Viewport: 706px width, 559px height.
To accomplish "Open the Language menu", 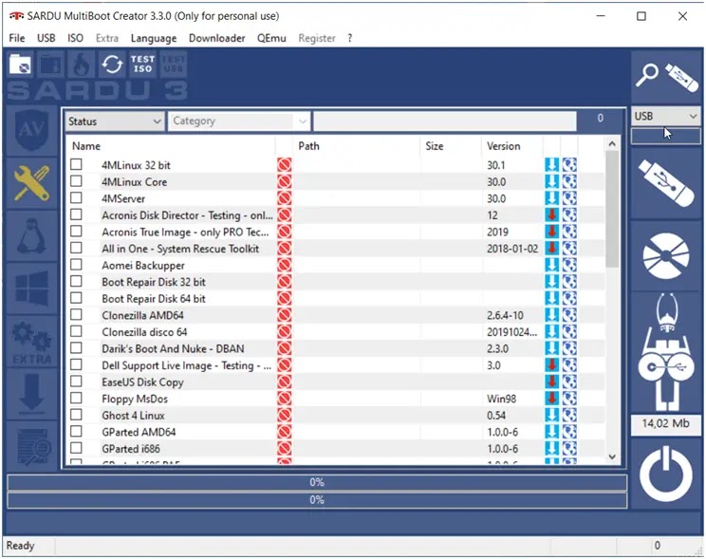I will point(154,38).
